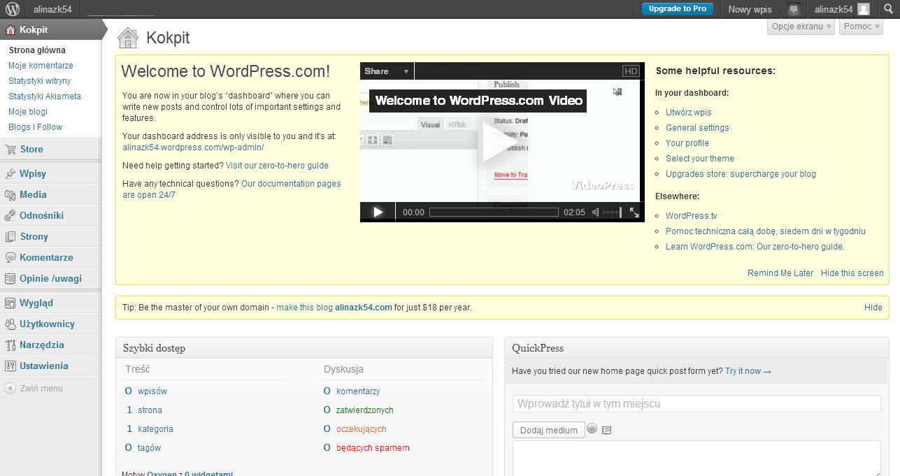The width and height of the screenshot is (900, 476).
Task: Open Statystyki witryny submenu item
Action: (39, 81)
